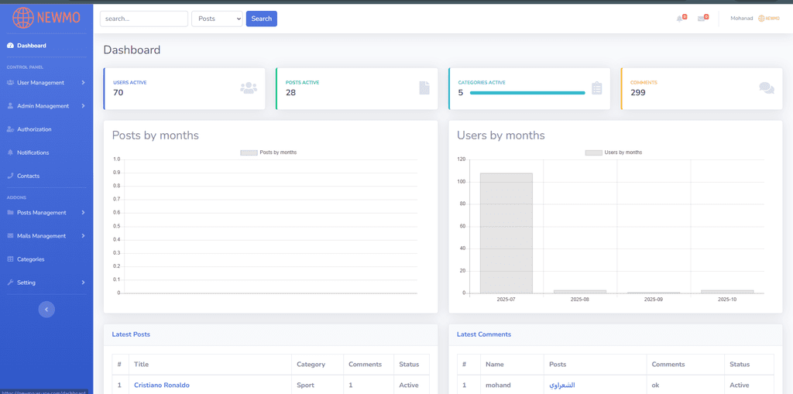Open Contacts from the sidebar menu
The image size is (793, 394).
click(28, 176)
